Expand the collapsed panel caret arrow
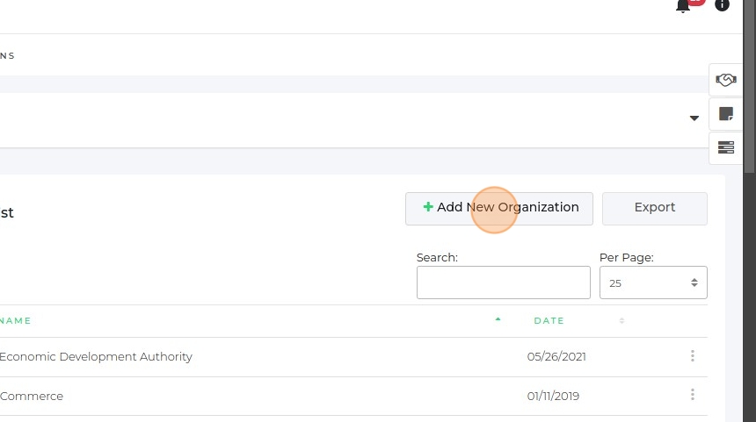 pos(694,118)
